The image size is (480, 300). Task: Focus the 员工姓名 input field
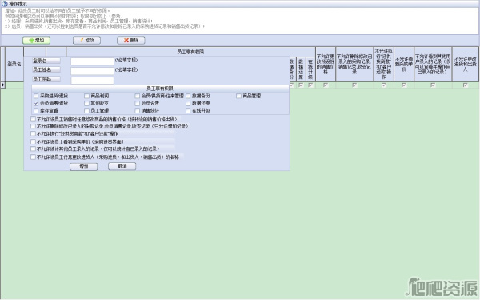(92, 71)
